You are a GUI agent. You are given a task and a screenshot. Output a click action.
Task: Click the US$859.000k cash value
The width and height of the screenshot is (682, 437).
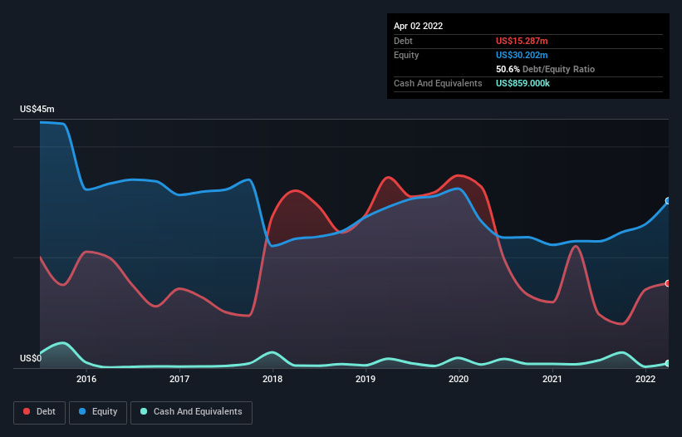pos(523,83)
